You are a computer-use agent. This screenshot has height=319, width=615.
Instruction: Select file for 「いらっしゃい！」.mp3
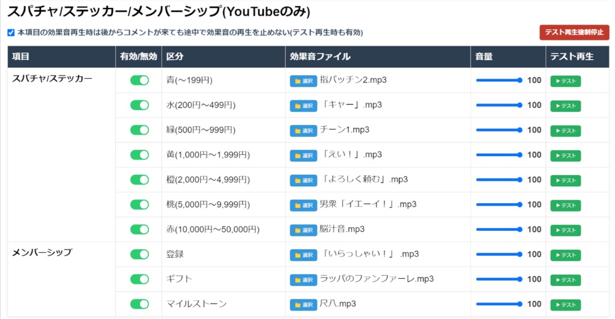click(x=303, y=255)
